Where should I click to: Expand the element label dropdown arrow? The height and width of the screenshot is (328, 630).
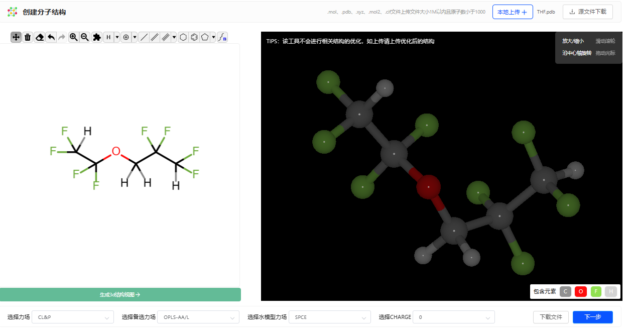(117, 37)
